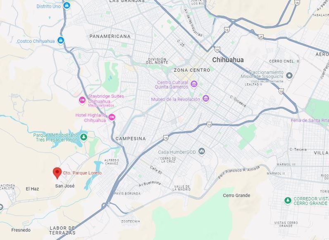Select the Cto. Parque Loreto text label
The width and height of the screenshot is (329, 240).
[82, 173]
